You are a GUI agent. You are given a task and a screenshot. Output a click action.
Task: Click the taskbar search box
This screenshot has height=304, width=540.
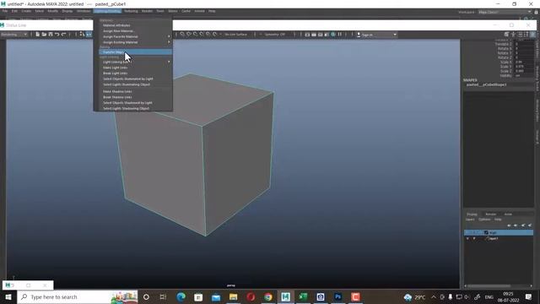point(78,296)
